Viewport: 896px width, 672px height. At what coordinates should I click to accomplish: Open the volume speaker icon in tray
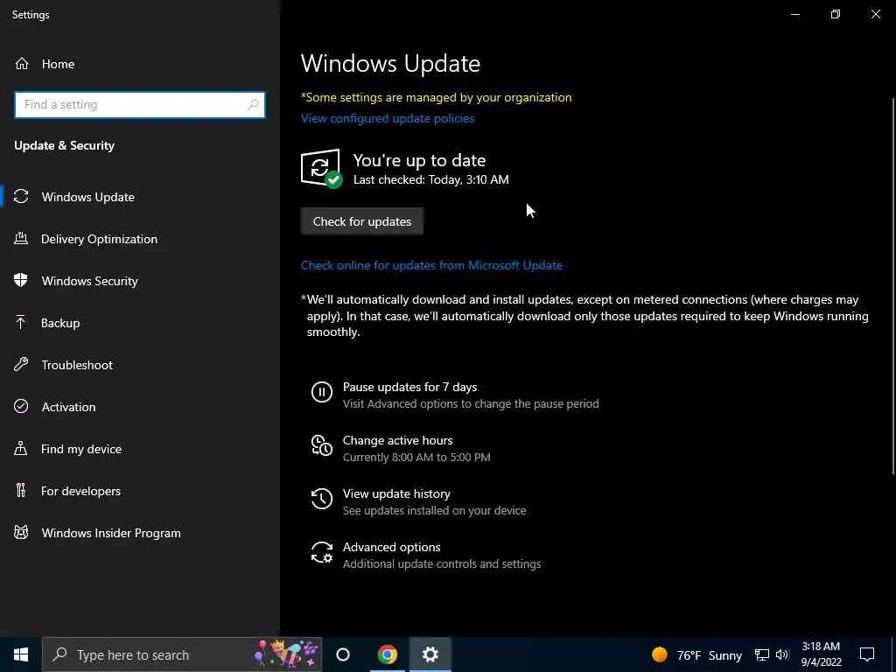[x=782, y=654]
